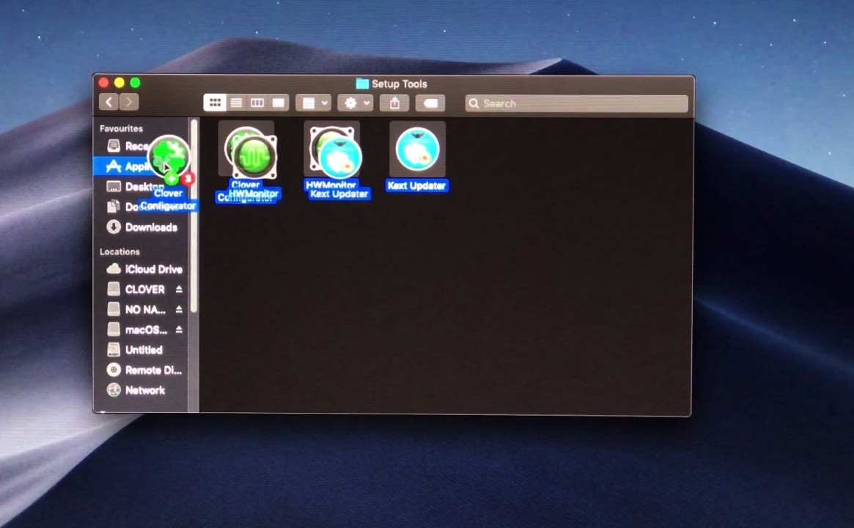
Task: Switch to list view
Action: (x=236, y=103)
